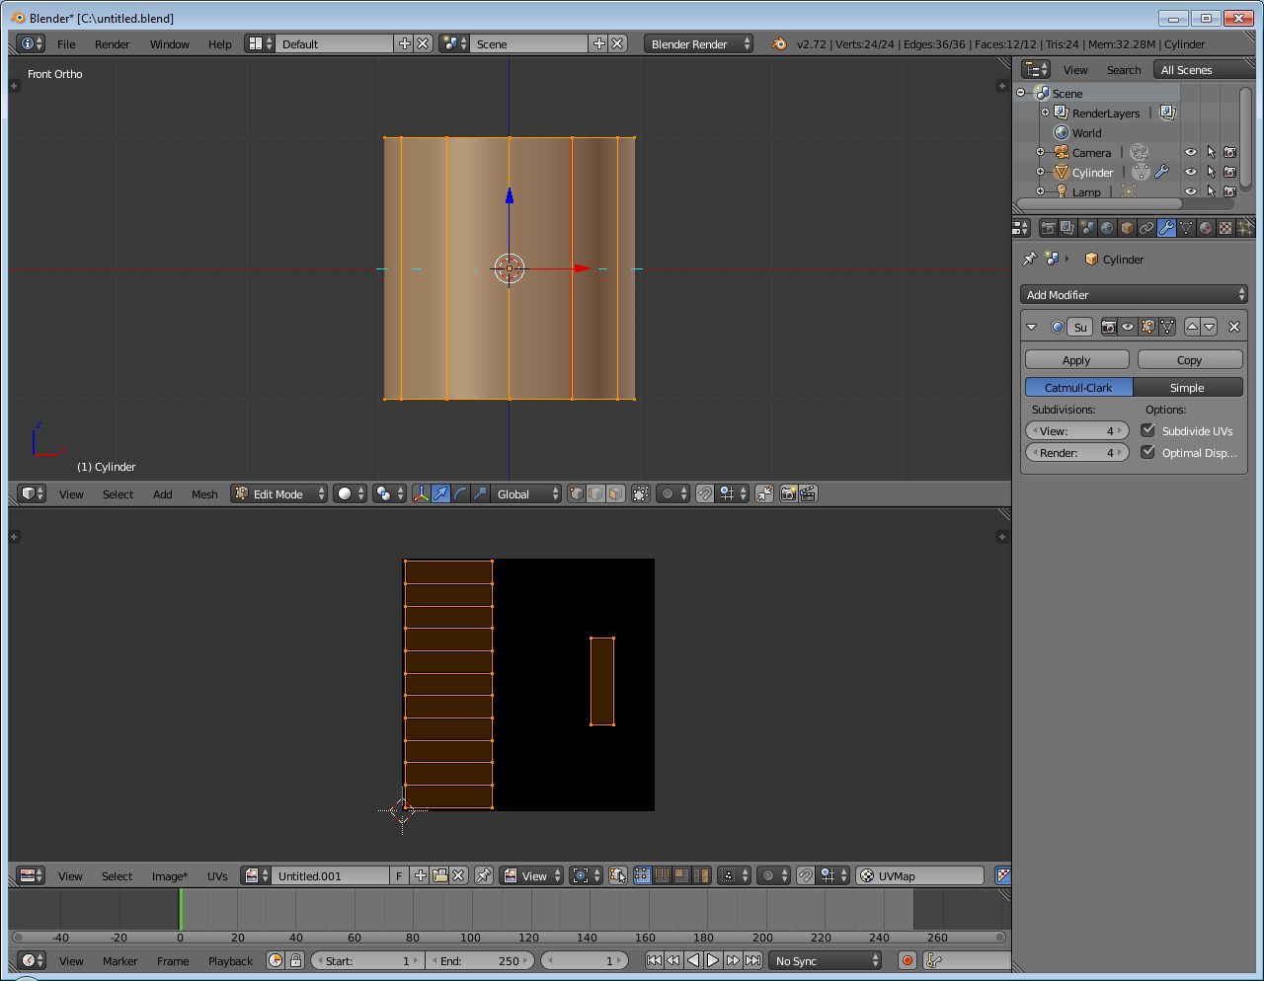The height and width of the screenshot is (981, 1264).
Task: Click the rotate manipulator arc icon
Action: (460, 493)
